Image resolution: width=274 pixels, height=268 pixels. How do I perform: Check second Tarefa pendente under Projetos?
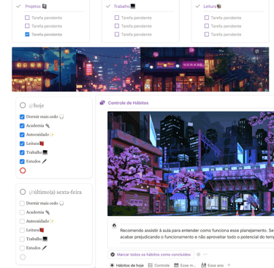(27, 26)
